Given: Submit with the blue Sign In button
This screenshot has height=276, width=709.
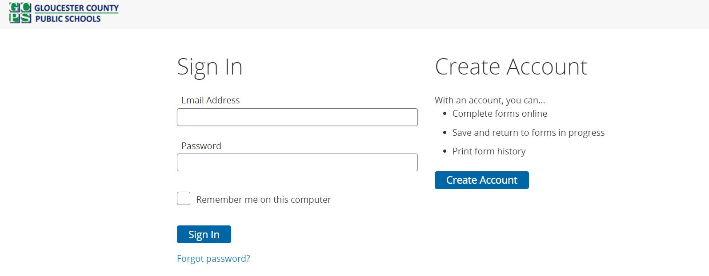Looking at the screenshot, I should click(204, 234).
